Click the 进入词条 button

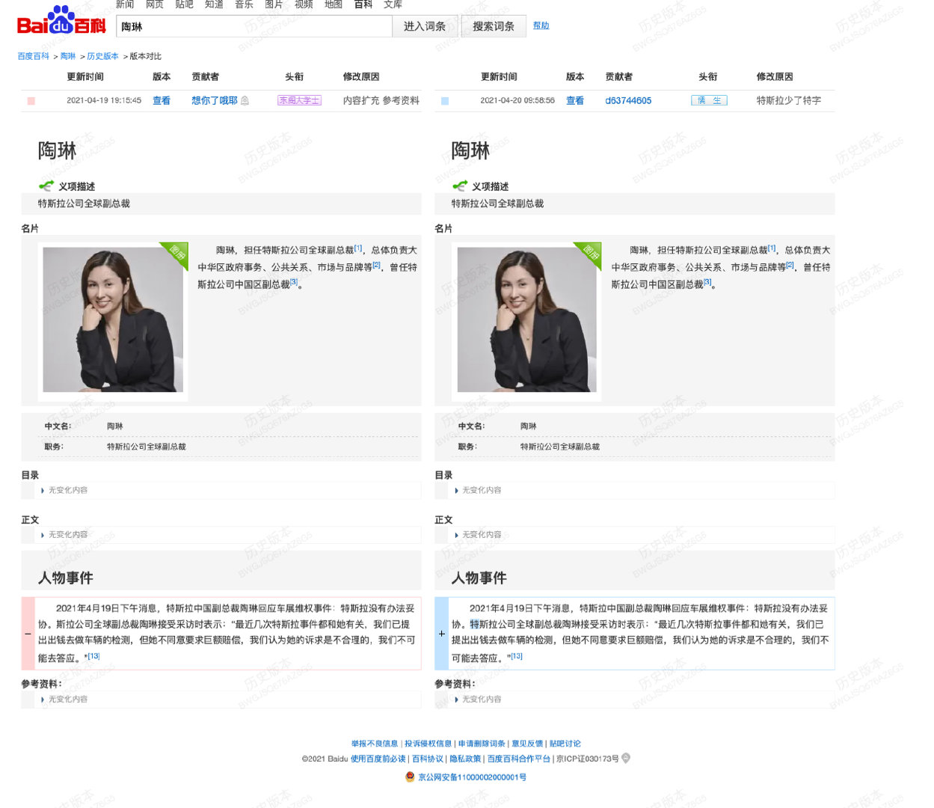pyautogui.click(x=424, y=25)
